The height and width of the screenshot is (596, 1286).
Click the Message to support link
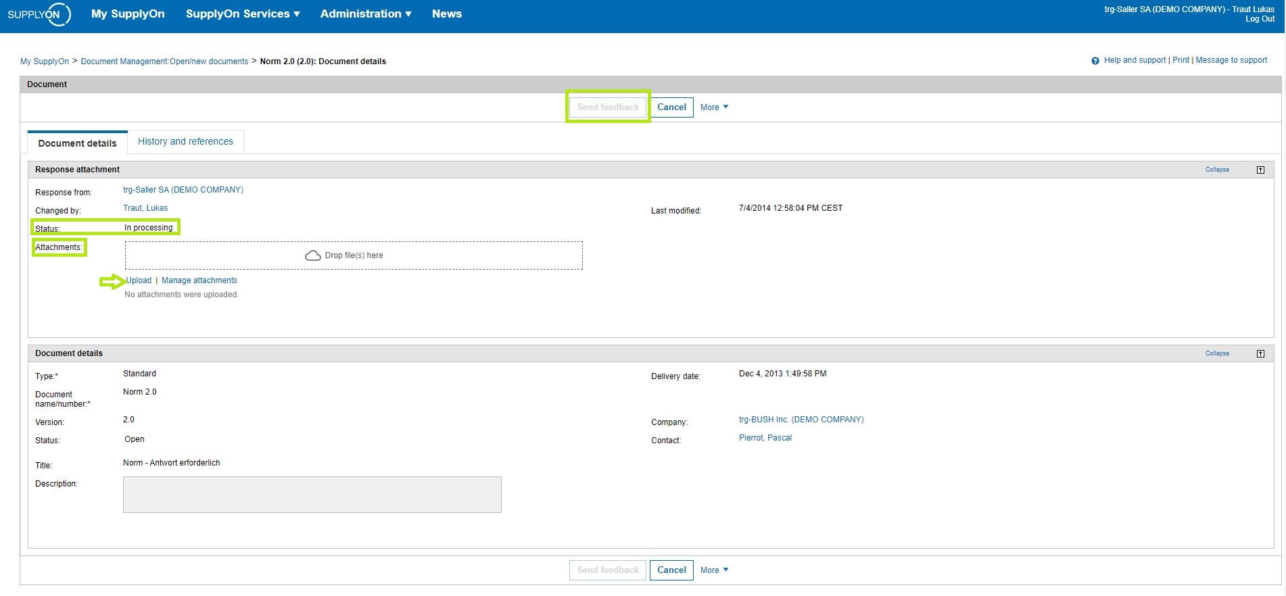tap(1231, 60)
